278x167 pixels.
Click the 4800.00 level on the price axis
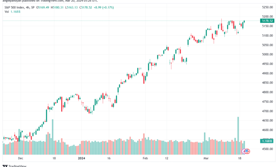click(268, 92)
